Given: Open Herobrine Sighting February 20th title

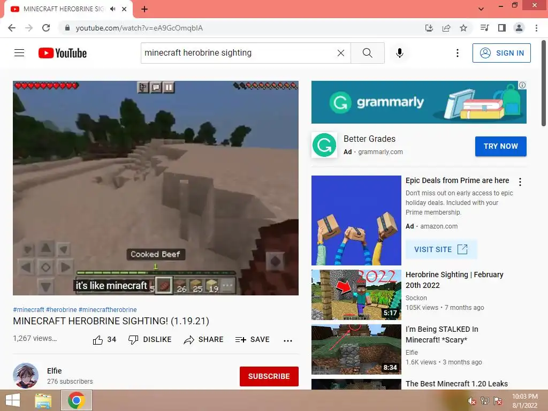Looking at the screenshot, I should 454,280.
